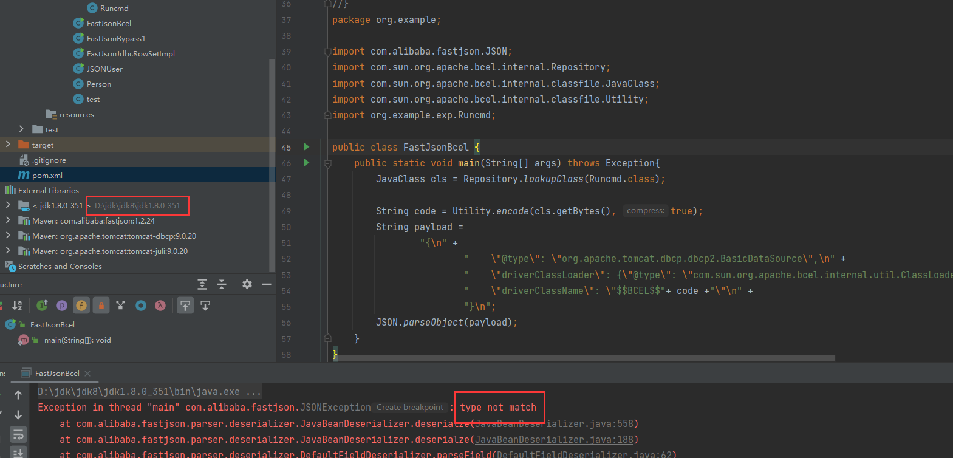953x458 pixels.
Task: Open the Person class file
Action: [x=98, y=84]
